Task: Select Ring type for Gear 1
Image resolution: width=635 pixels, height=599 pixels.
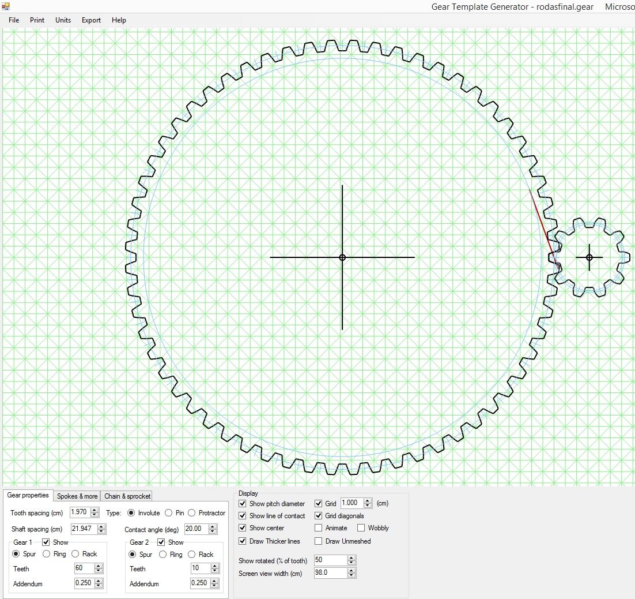Action: coord(47,554)
